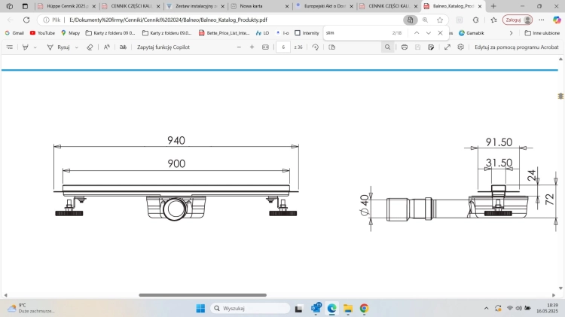Go to previous search result
The height and width of the screenshot is (317, 565).
click(x=417, y=33)
